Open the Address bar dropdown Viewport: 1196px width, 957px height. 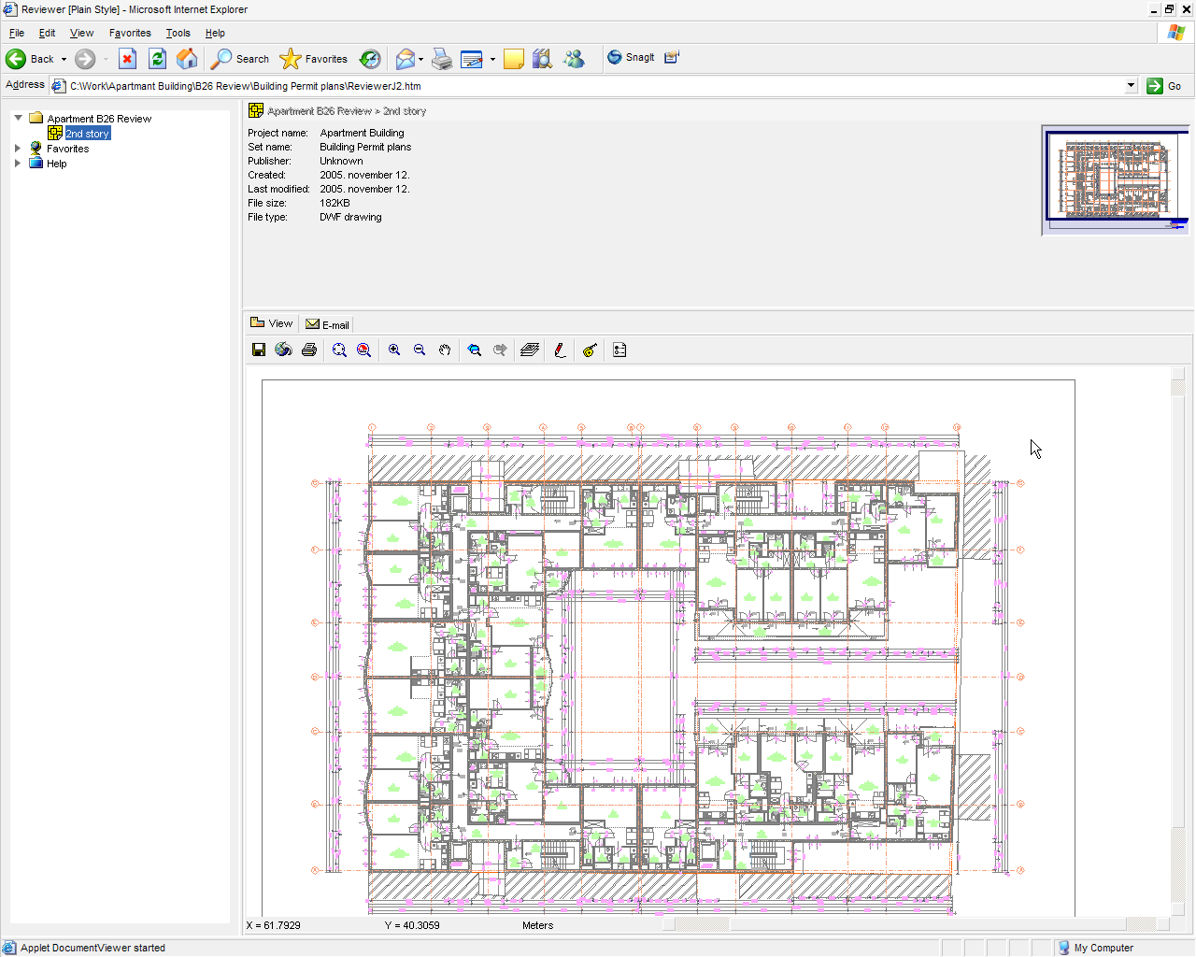coord(1131,86)
